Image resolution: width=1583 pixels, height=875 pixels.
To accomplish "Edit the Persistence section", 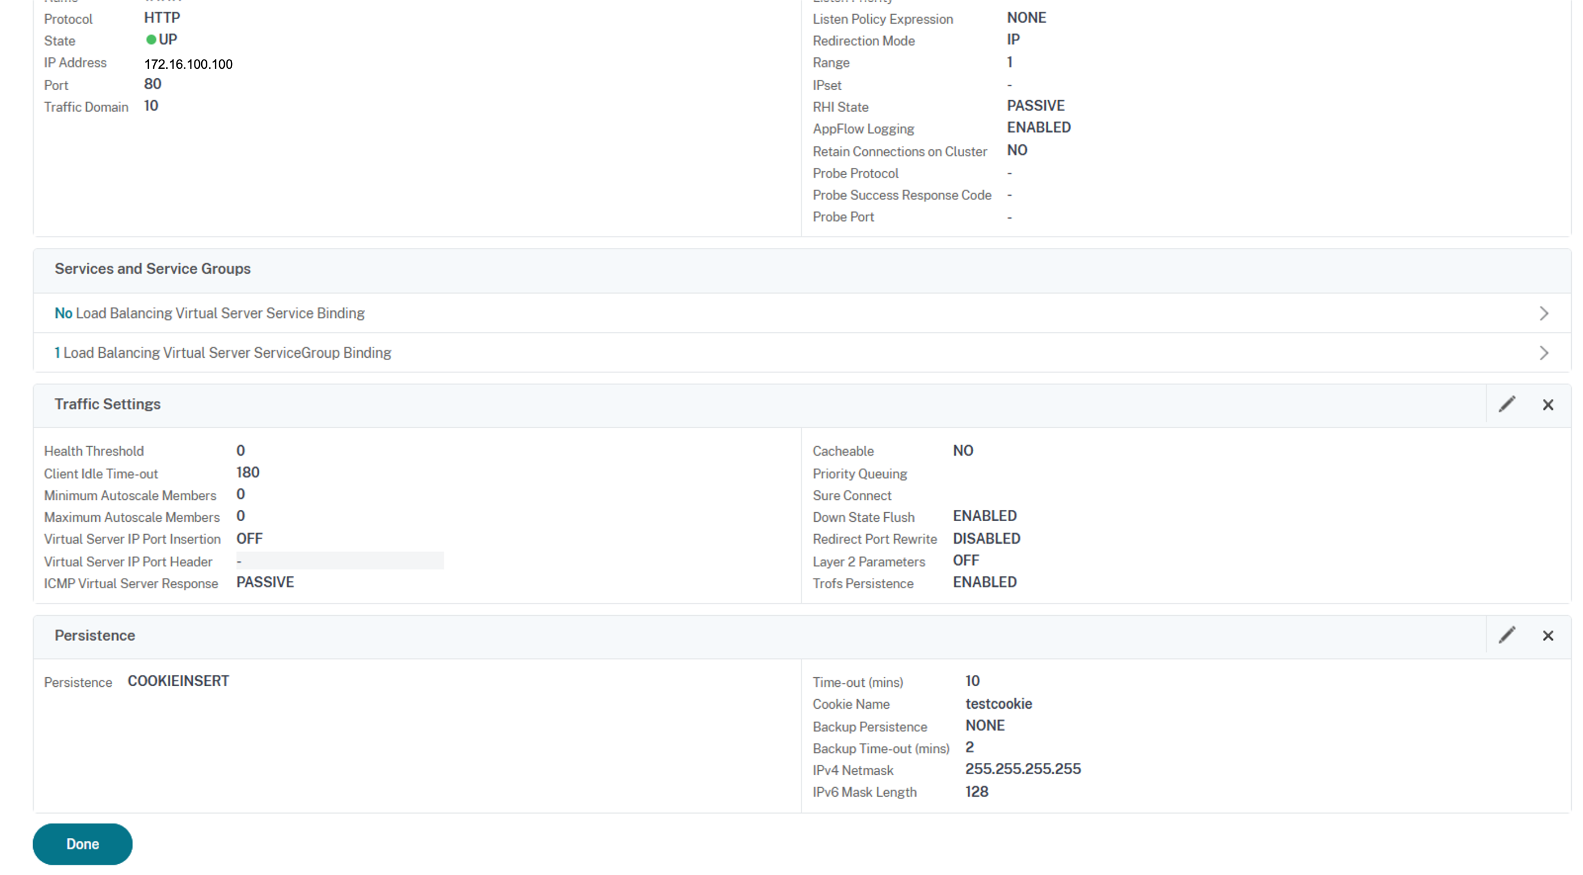I will [1507, 636].
